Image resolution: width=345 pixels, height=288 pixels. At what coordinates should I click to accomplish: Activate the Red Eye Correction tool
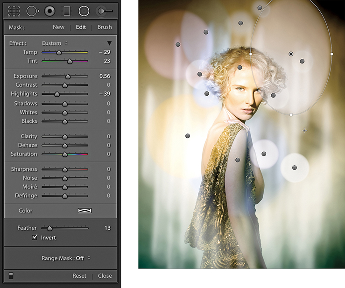click(49, 11)
